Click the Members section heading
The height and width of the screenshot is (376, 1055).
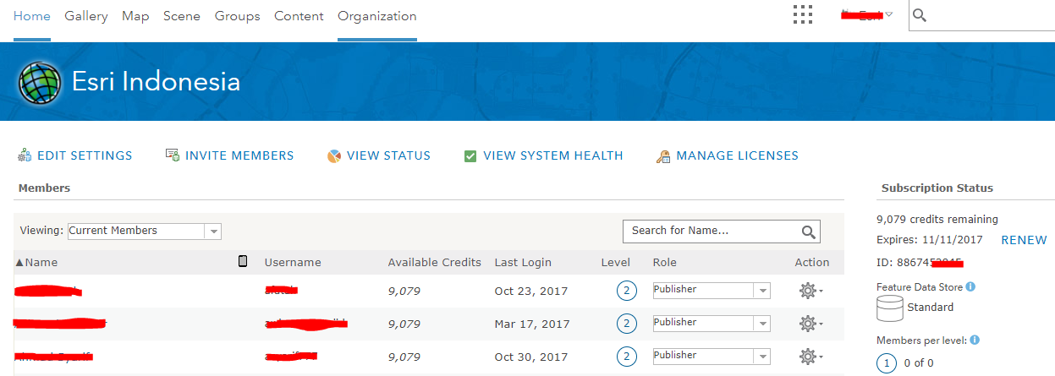(x=44, y=188)
